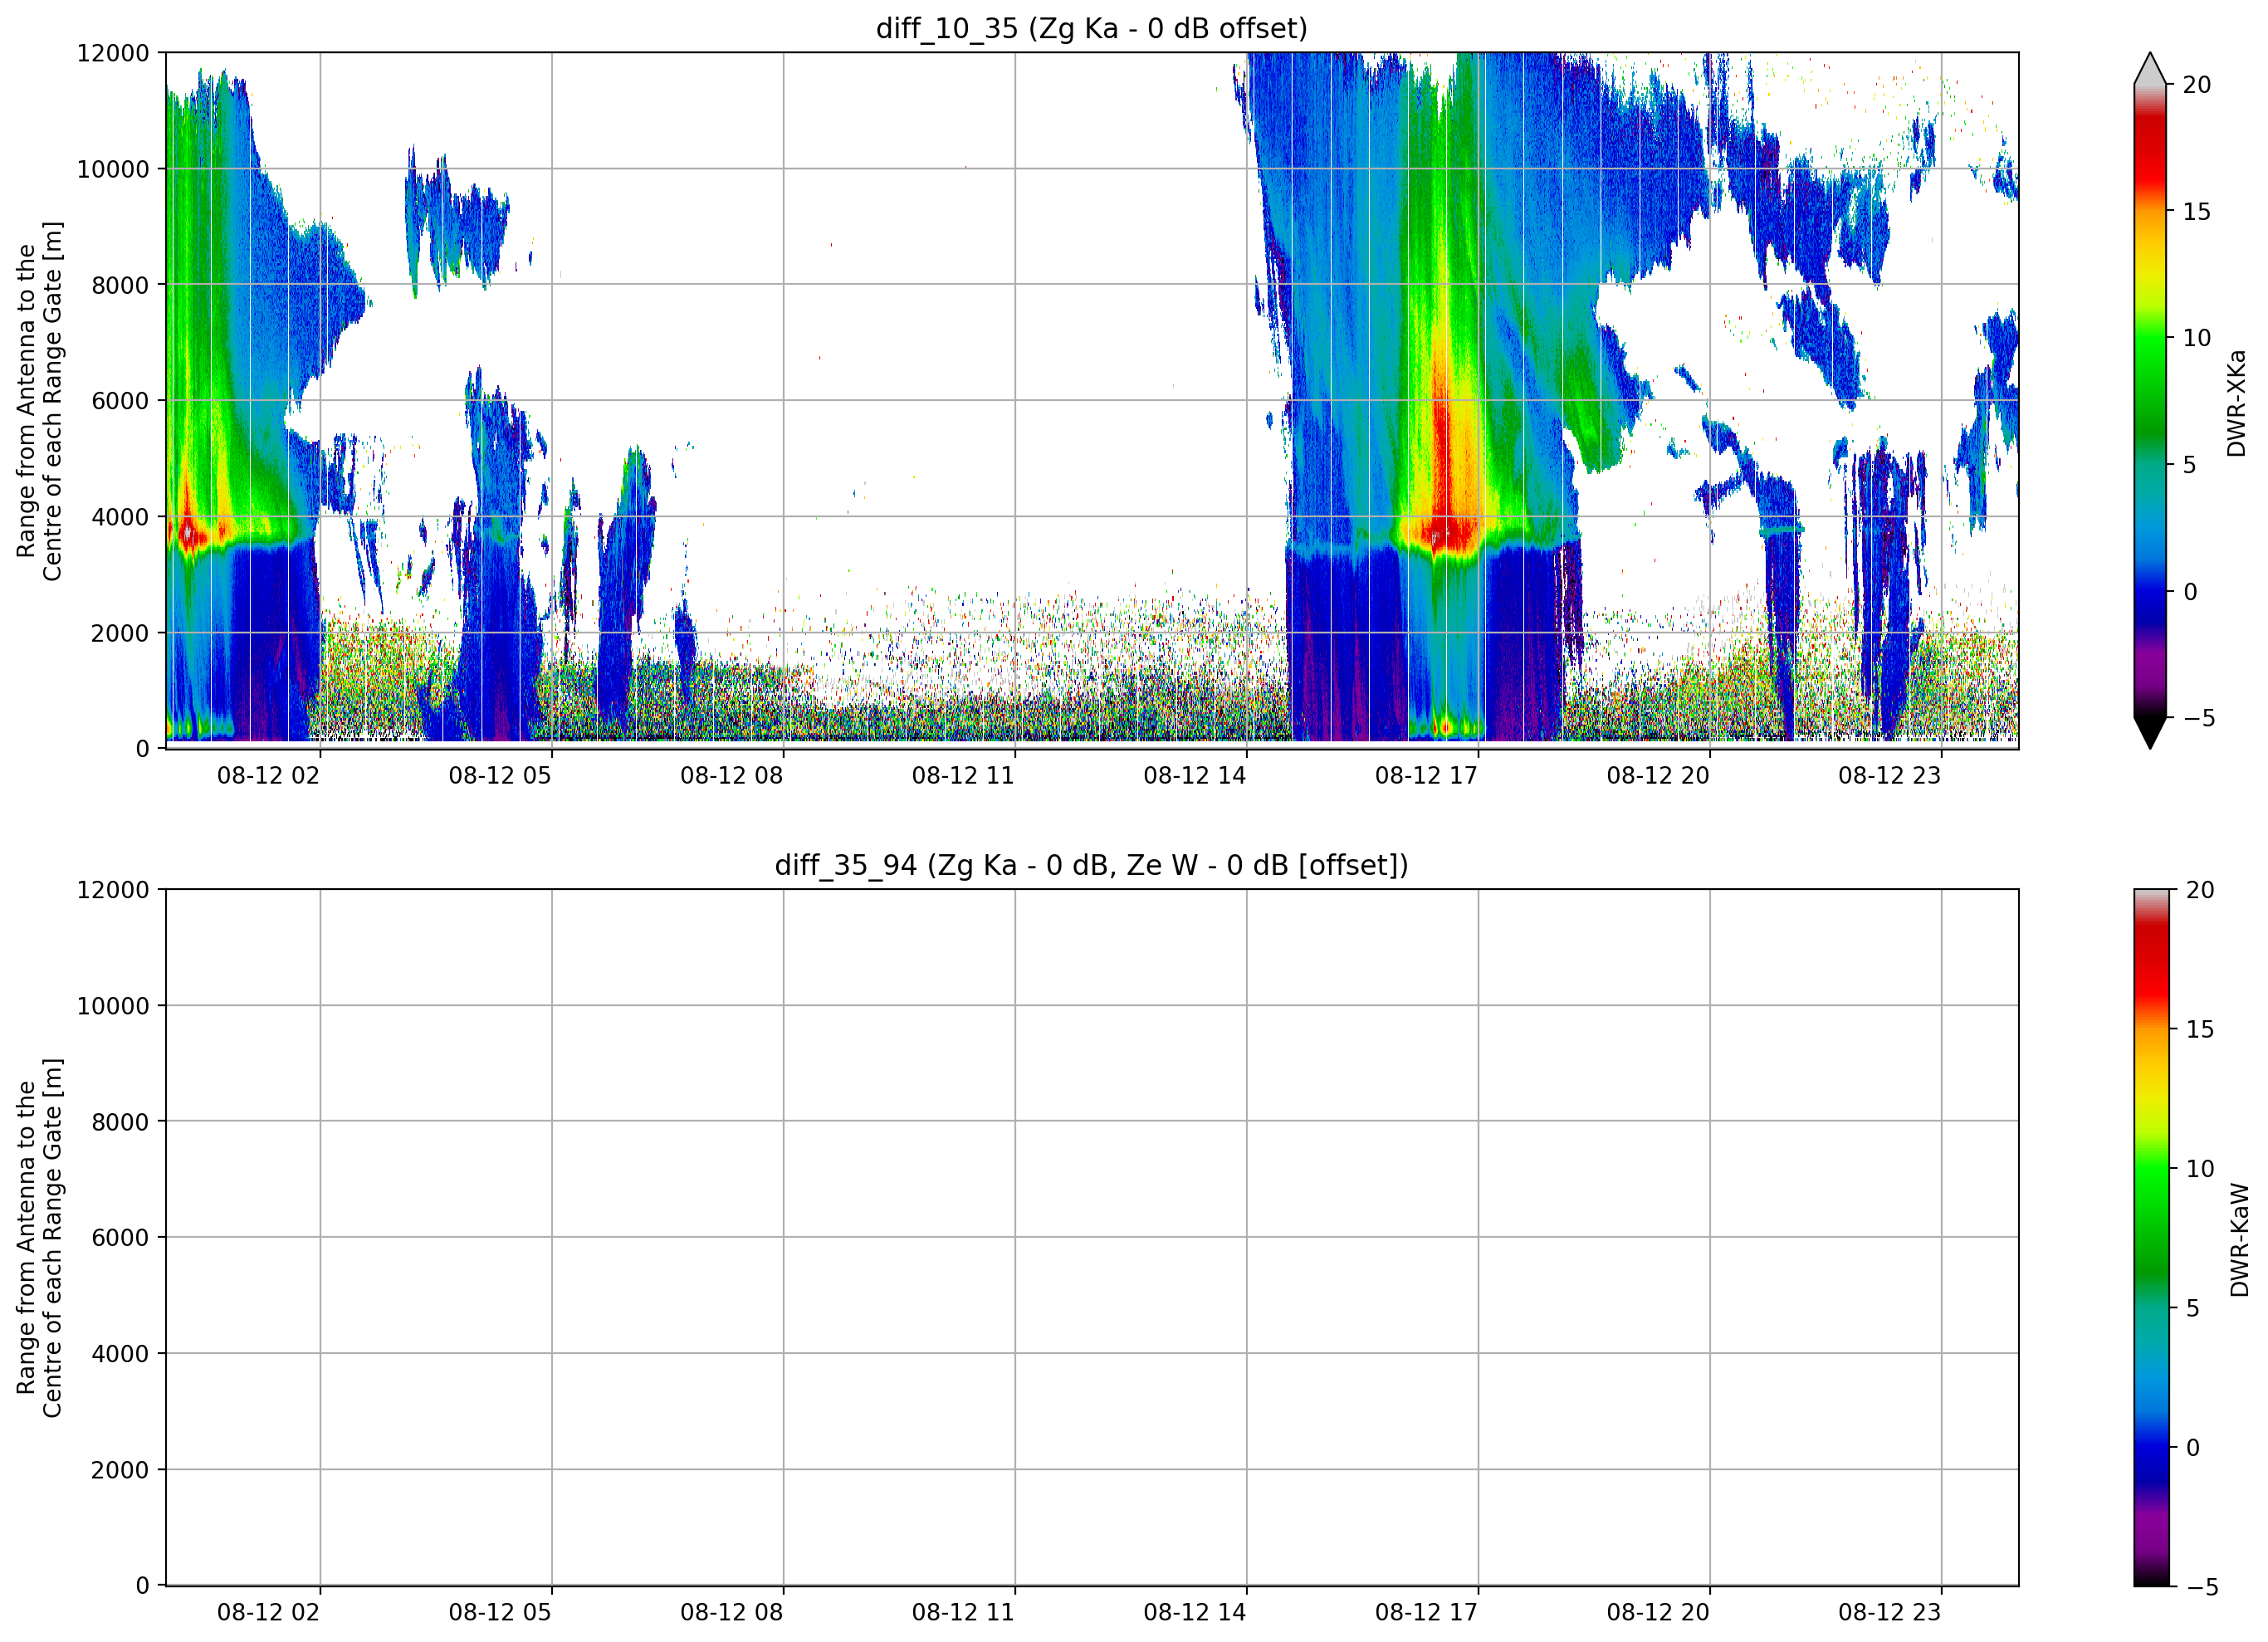
Task: Click the title 'diff_35_94 (Zg Ka - 0 dB, Ze W - 0 dB [offset])'
Action: pos(1091,865)
